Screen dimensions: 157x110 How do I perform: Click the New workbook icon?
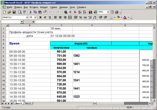coord(5,12)
